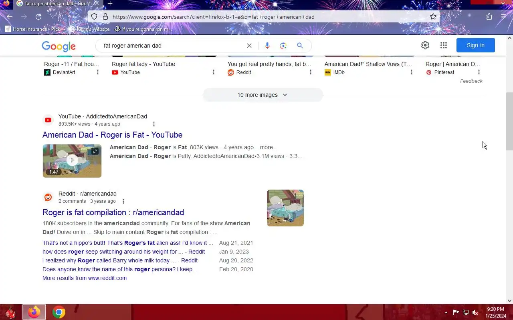Open more options for the YouTube image result
The height and width of the screenshot is (320, 513).
[214, 72]
